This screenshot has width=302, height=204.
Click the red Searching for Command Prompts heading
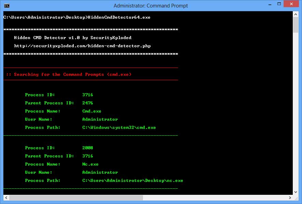(x=69, y=74)
